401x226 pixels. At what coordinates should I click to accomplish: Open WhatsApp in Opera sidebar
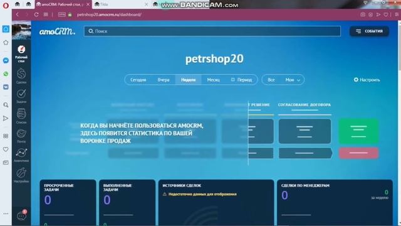6,74
